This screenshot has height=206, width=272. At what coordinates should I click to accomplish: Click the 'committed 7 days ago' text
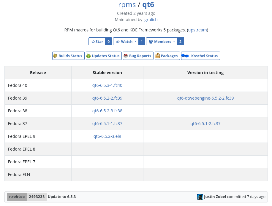pyautogui.click(x=246, y=197)
